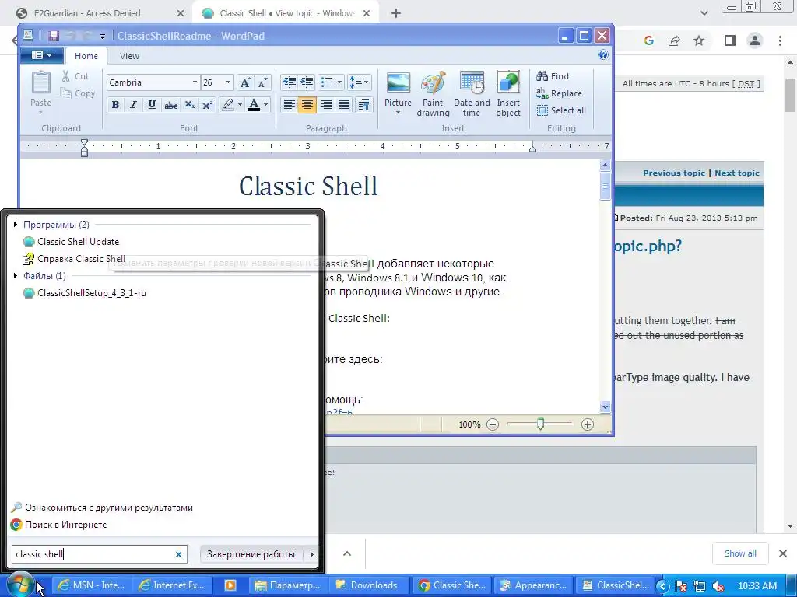Open a new Chrome tab
This screenshot has height=597, width=797.
[x=396, y=13]
